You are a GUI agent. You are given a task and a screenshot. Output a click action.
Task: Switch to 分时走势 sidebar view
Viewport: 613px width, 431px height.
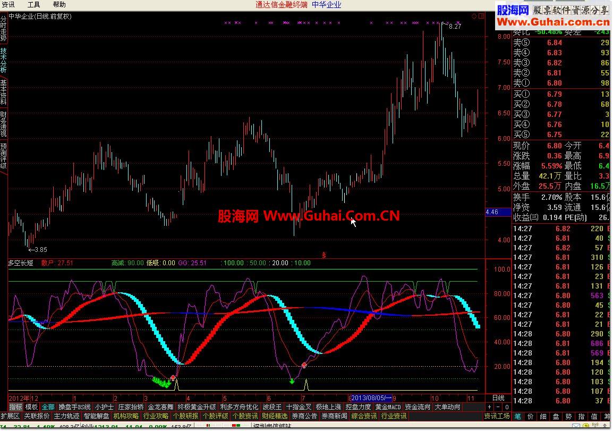[4, 28]
